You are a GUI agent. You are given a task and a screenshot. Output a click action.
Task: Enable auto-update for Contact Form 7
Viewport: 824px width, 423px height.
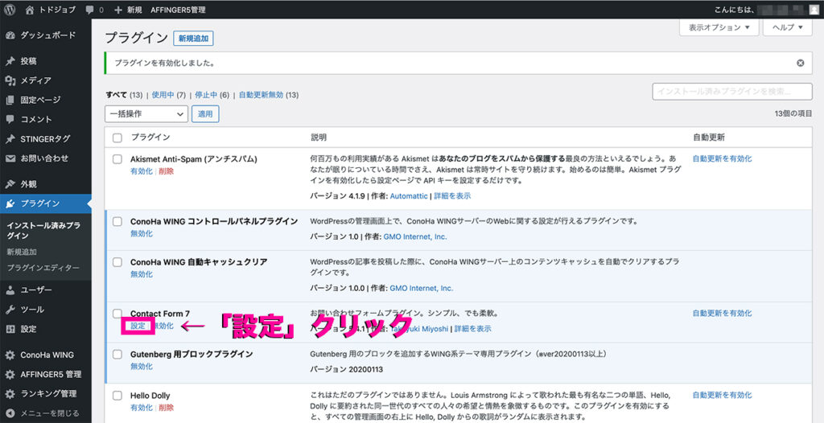tap(722, 313)
